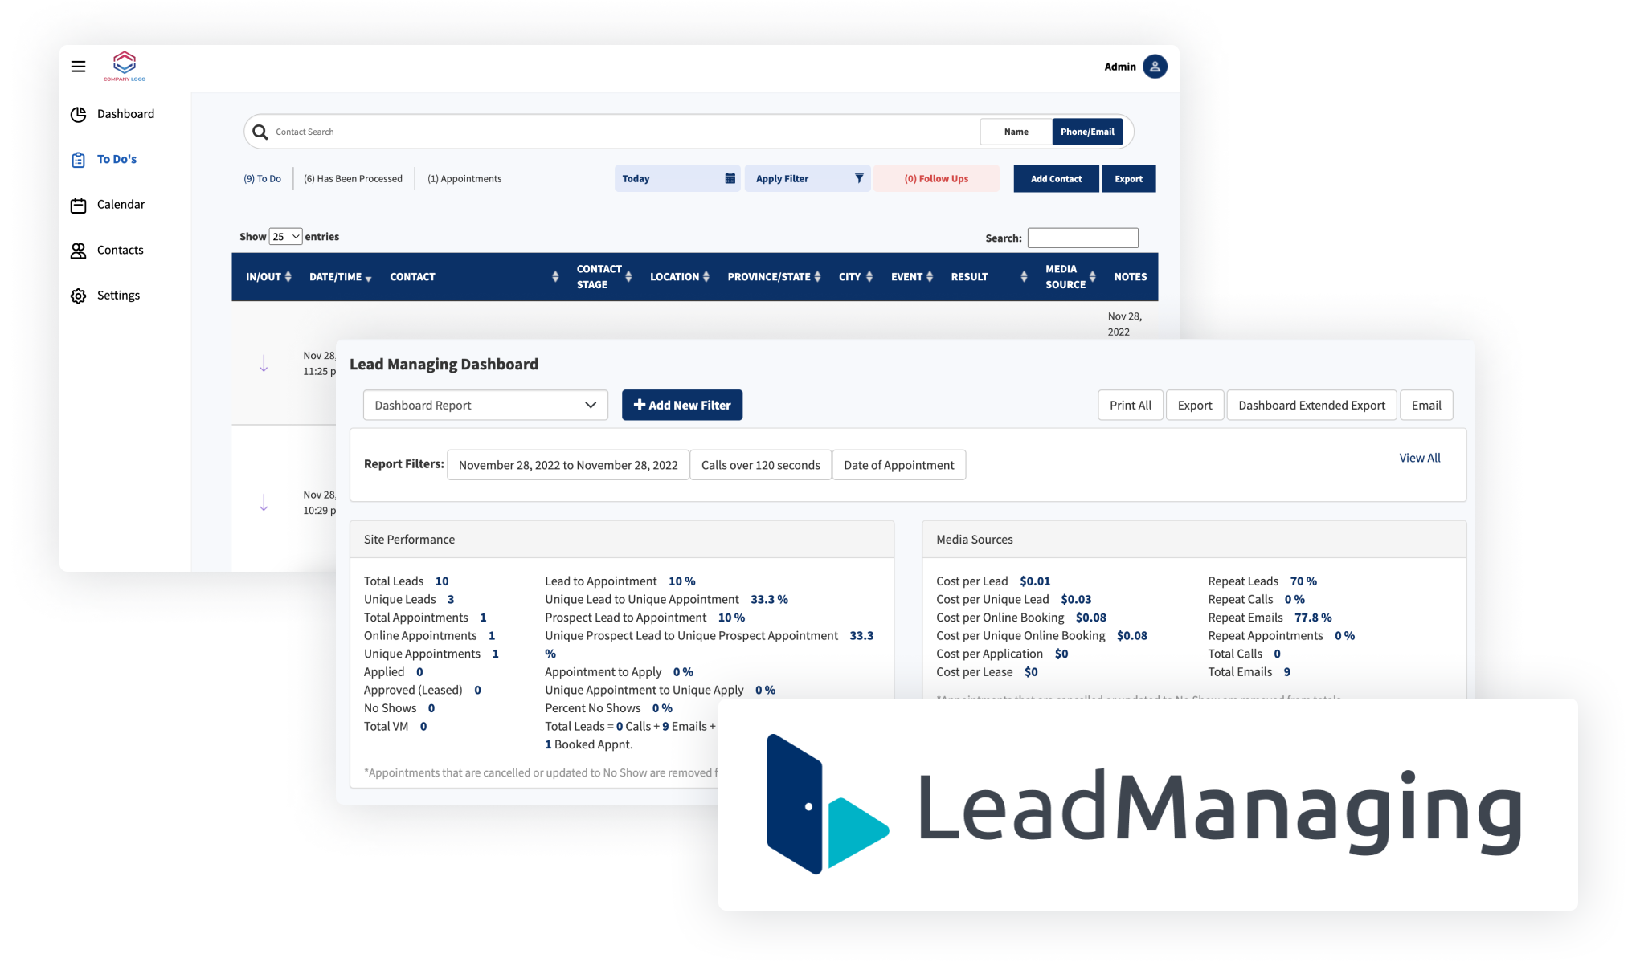Click the Contacts people icon

coord(78,251)
